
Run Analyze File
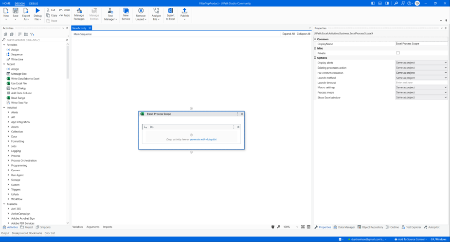point(156,14)
